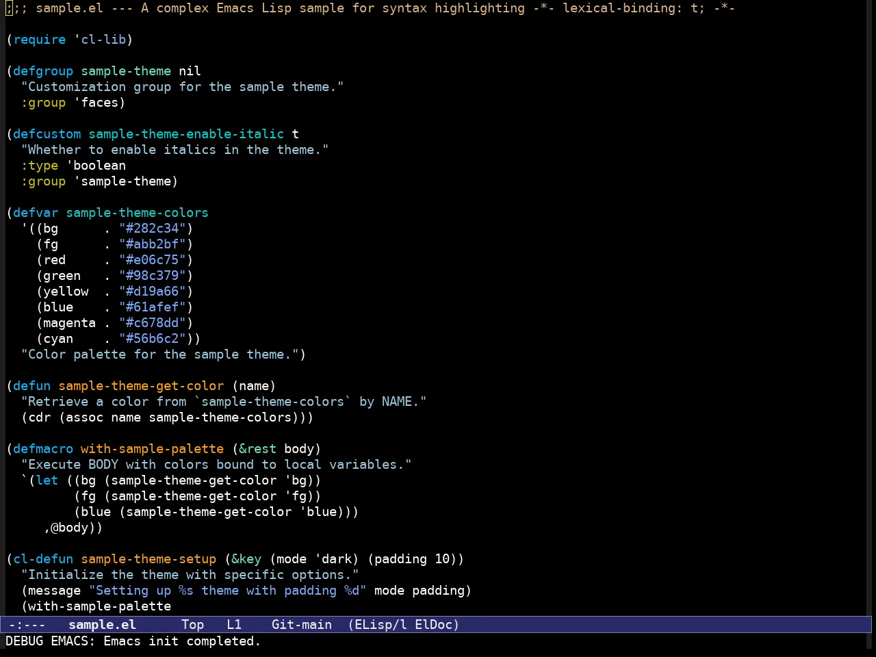The image size is (876, 657).
Task: Click the Top position indicator in mode line
Action: coord(193,625)
